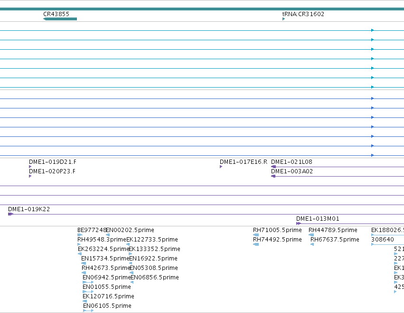Click the DME1-019D21.F BAC end label
404x313 pixels.
pyautogui.click(x=53, y=162)
